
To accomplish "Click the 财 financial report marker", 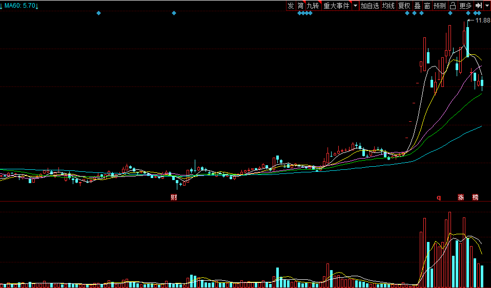I will [174, 197].
